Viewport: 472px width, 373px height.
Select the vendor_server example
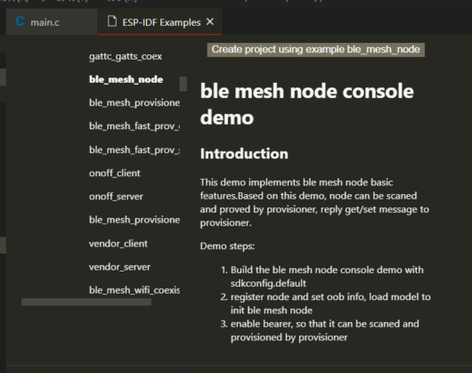coord(119,267)
